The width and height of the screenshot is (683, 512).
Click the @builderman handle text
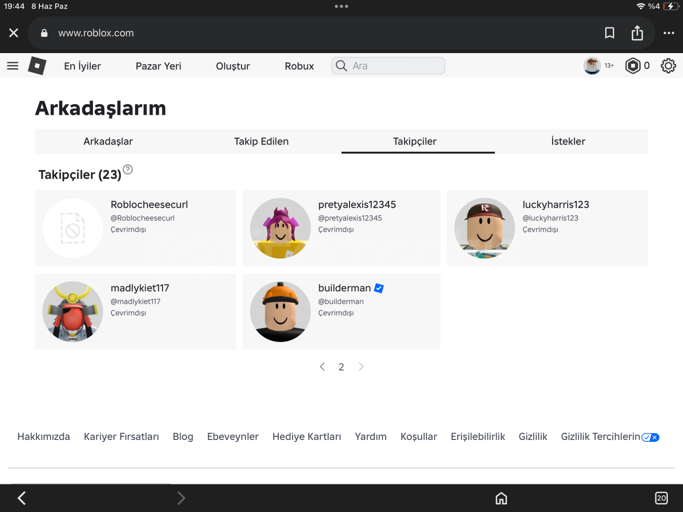pos(341,302)
